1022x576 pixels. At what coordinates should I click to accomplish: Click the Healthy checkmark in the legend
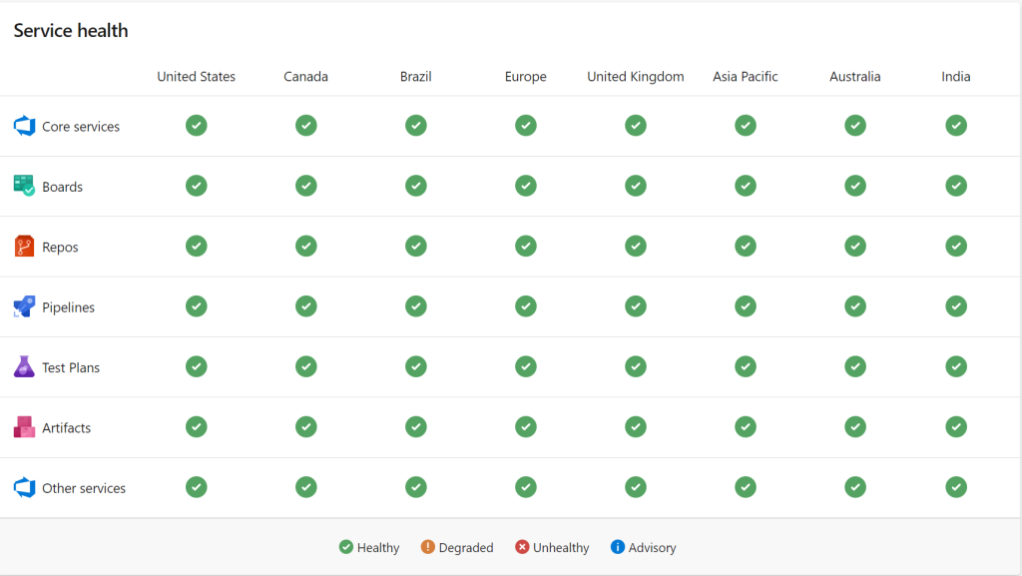pyautogui.click(x=344, y=547)
